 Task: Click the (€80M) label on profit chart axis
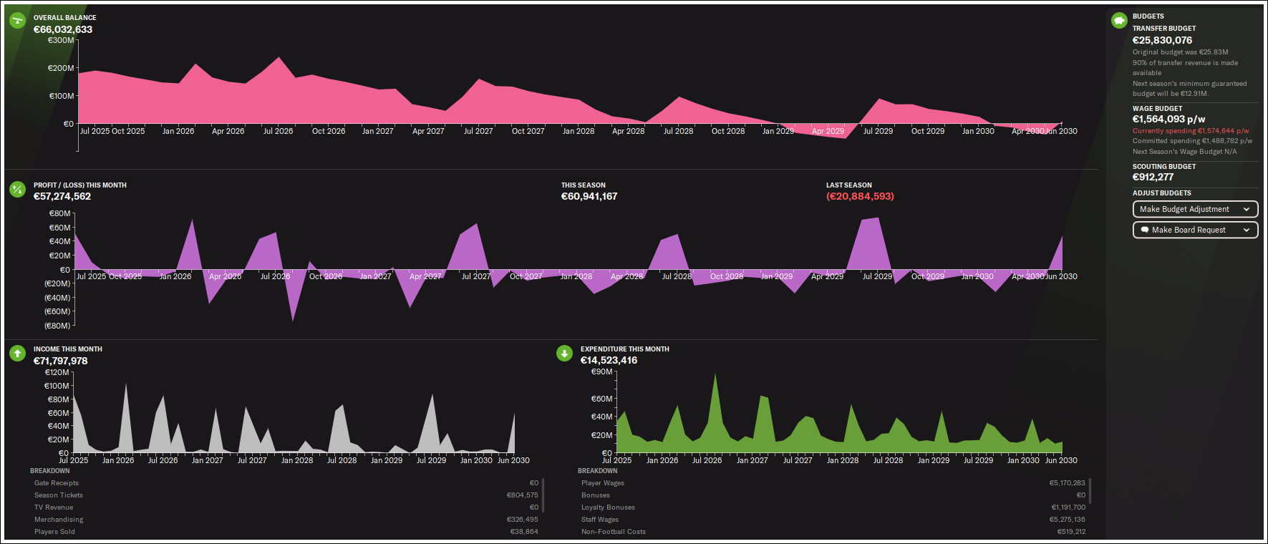[57, 326]
